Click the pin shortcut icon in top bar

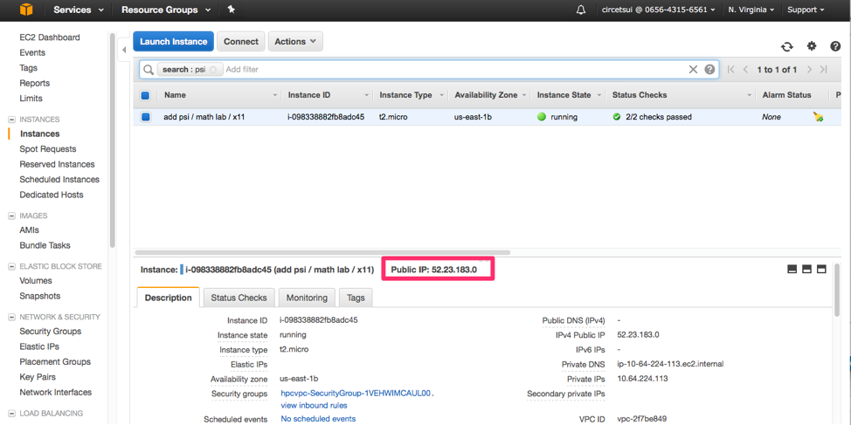pos(231,10)
